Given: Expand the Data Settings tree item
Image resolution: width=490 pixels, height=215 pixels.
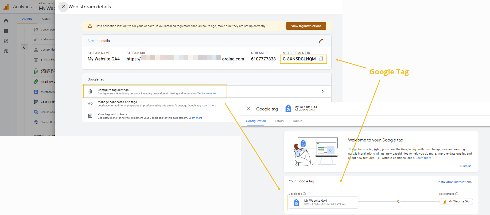Looking at the screenshot, I should click(42, 60).
